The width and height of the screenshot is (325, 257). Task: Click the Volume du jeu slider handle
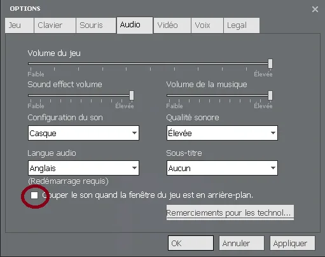270,64
